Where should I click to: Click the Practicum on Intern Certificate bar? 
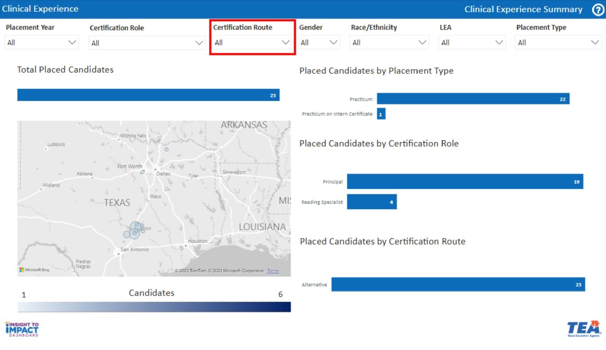[381, 114]
